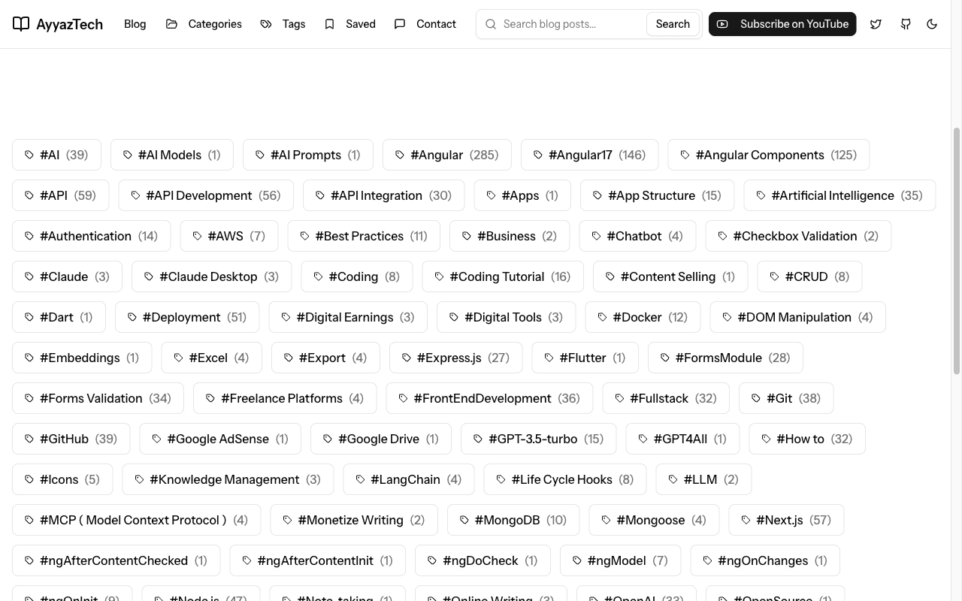Open the #Authentication tag

92,236
